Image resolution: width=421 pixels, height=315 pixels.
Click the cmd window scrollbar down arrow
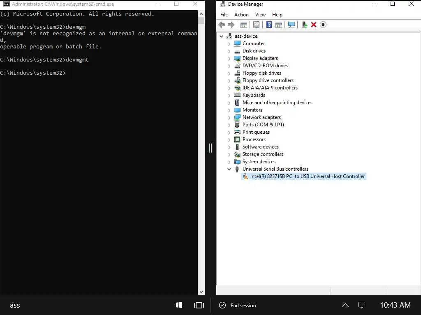point(201,292)
